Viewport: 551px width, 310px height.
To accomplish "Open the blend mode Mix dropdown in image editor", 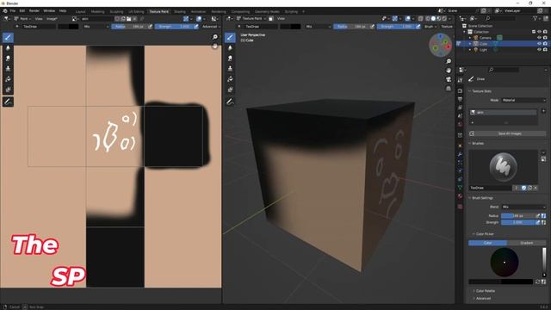I will click(x=96, y=27).
